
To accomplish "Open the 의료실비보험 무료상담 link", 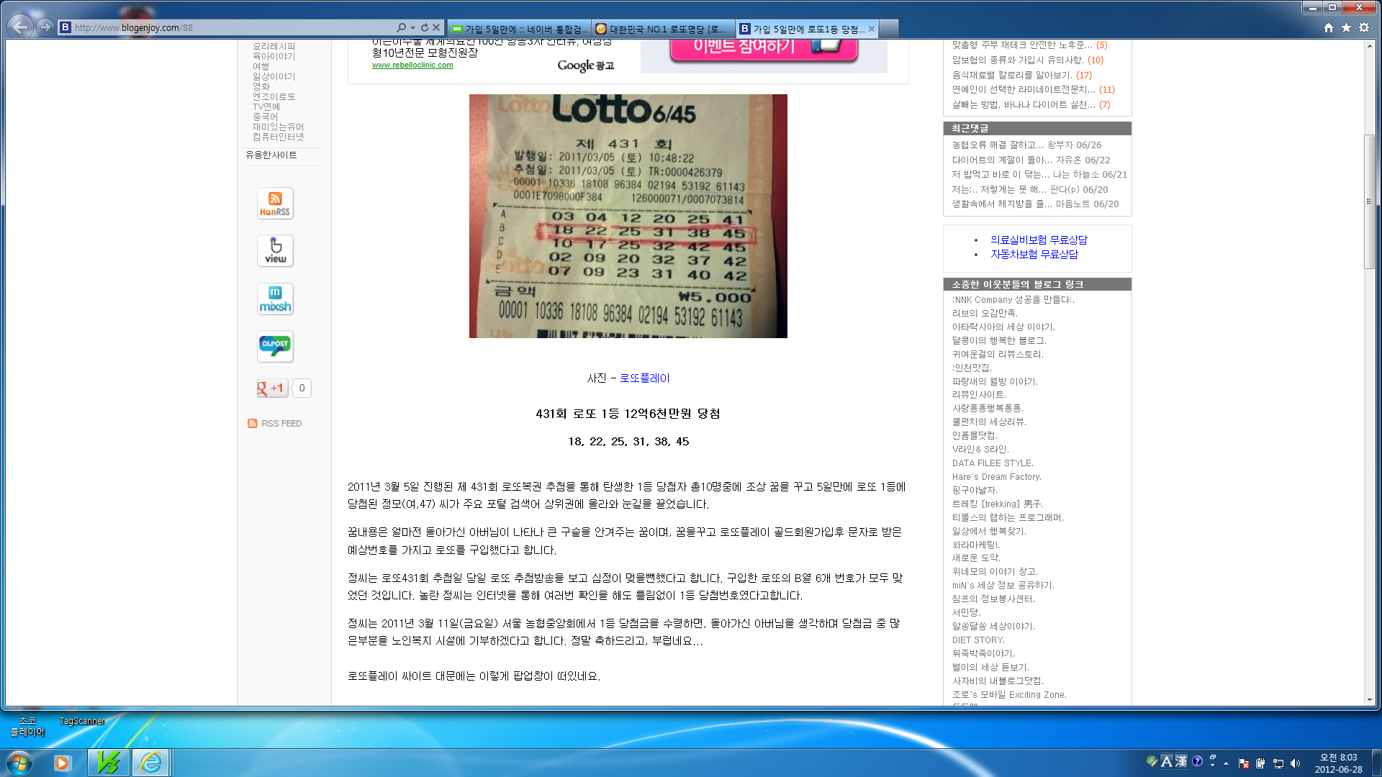I will (1039, 240).
